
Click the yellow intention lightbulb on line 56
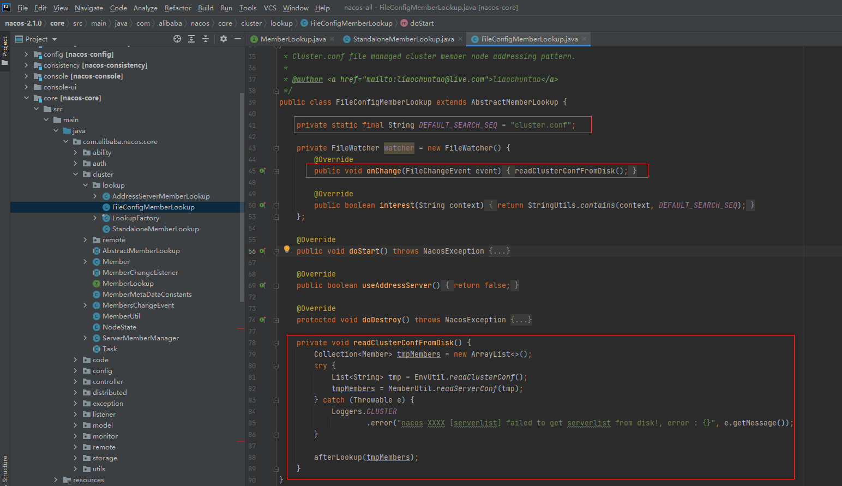pos(287,250)
